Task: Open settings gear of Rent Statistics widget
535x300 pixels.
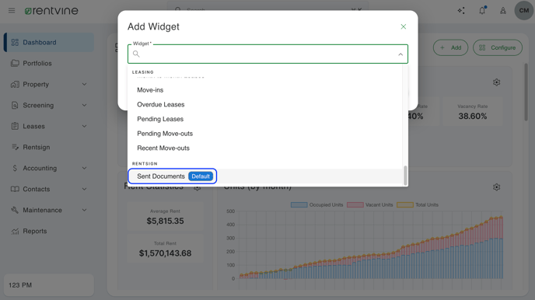Action: coord(197,188)
